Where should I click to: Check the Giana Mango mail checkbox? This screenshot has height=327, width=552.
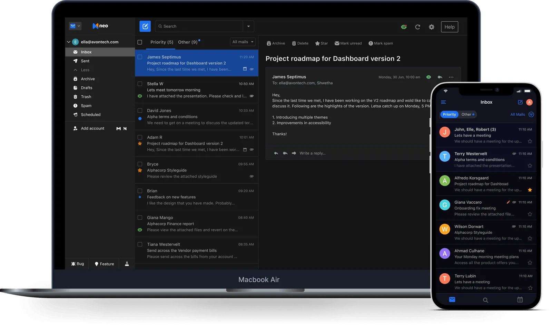coord(140,218)
